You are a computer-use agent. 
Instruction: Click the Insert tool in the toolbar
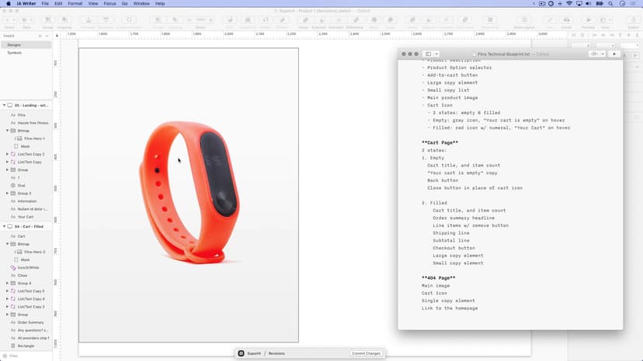(9, 20)
